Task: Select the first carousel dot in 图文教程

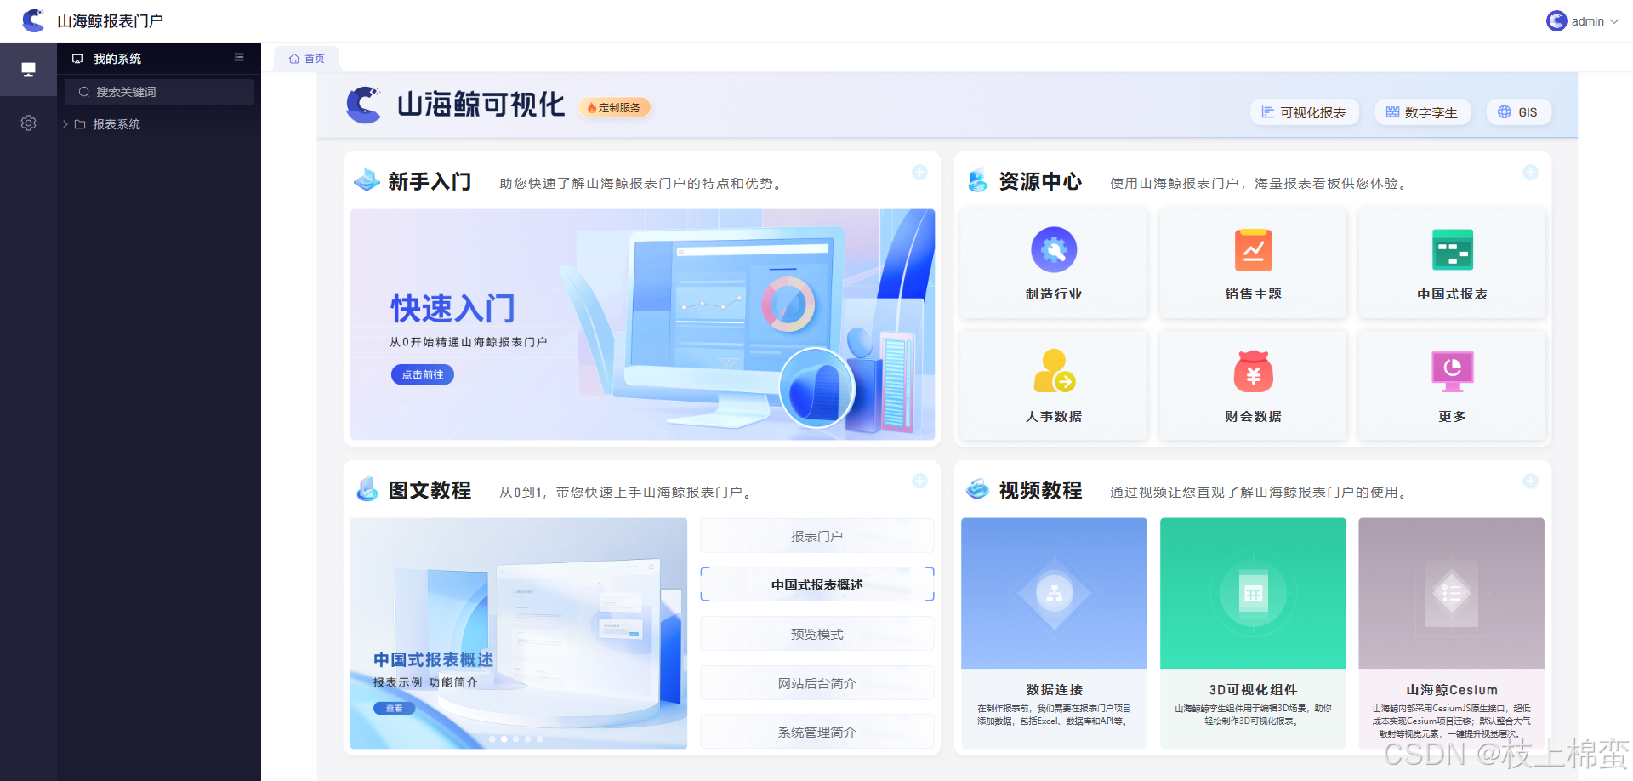Action: 492,739
